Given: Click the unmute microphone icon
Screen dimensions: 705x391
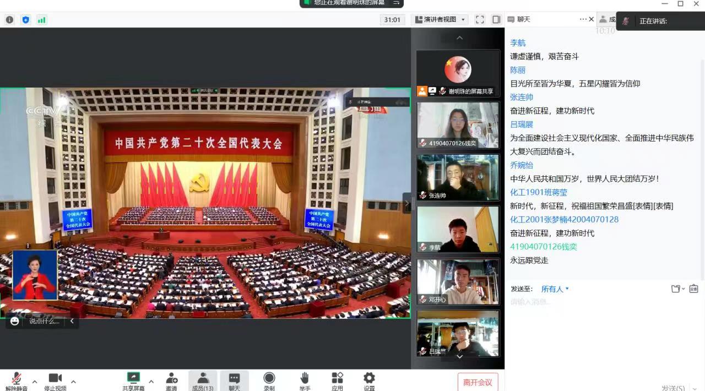Looking at the screenshot, I should tap(17, 378).
